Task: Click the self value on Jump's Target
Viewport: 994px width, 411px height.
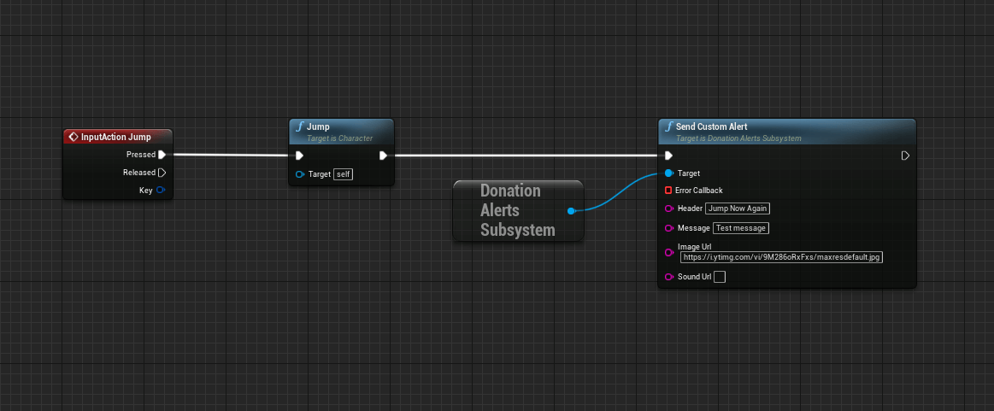Action: coord(343,174)
